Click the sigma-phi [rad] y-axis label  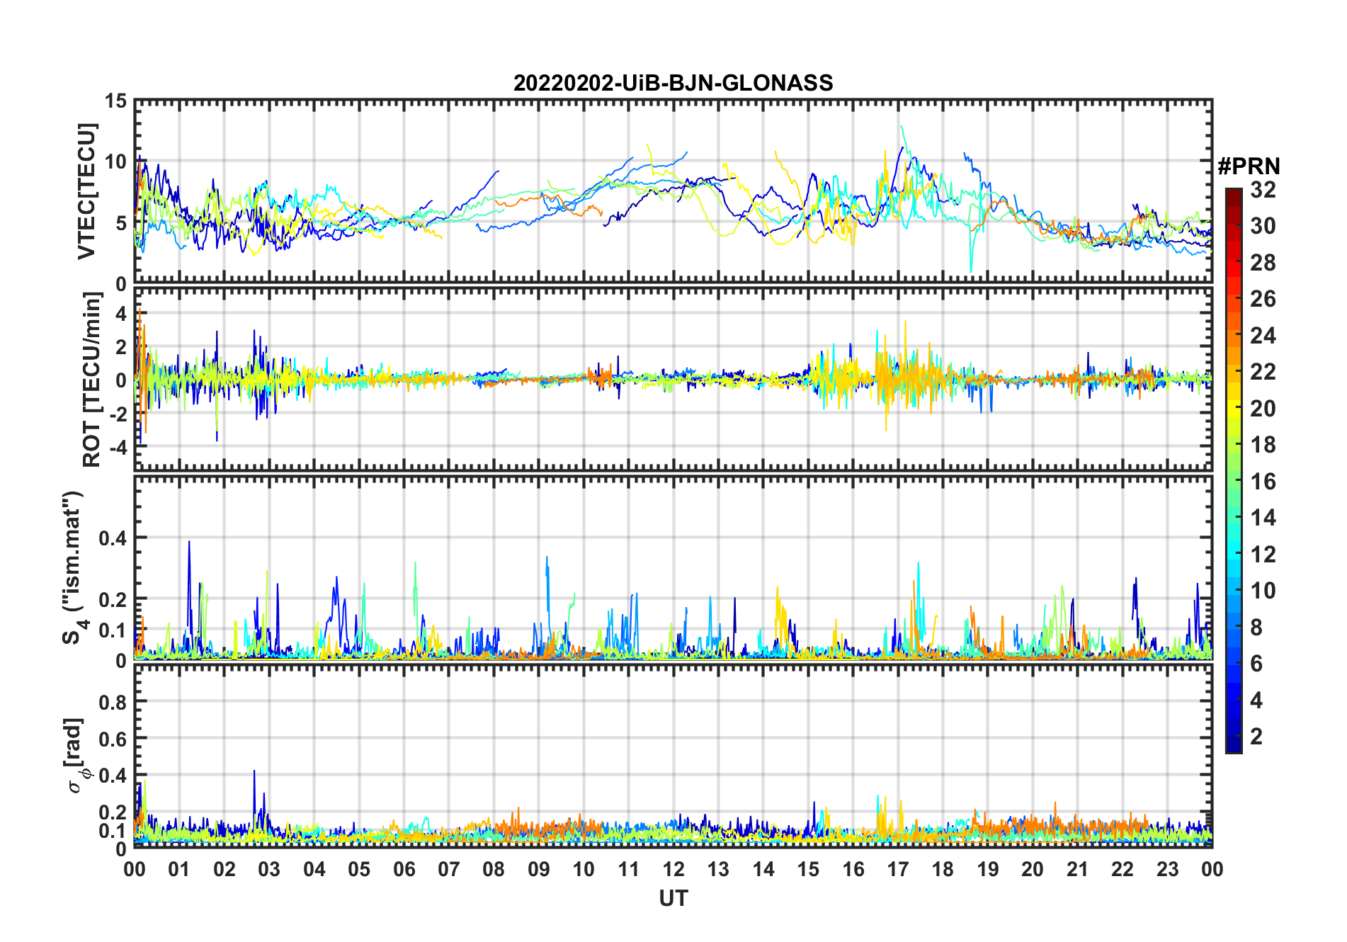click(x=76, y=755)
